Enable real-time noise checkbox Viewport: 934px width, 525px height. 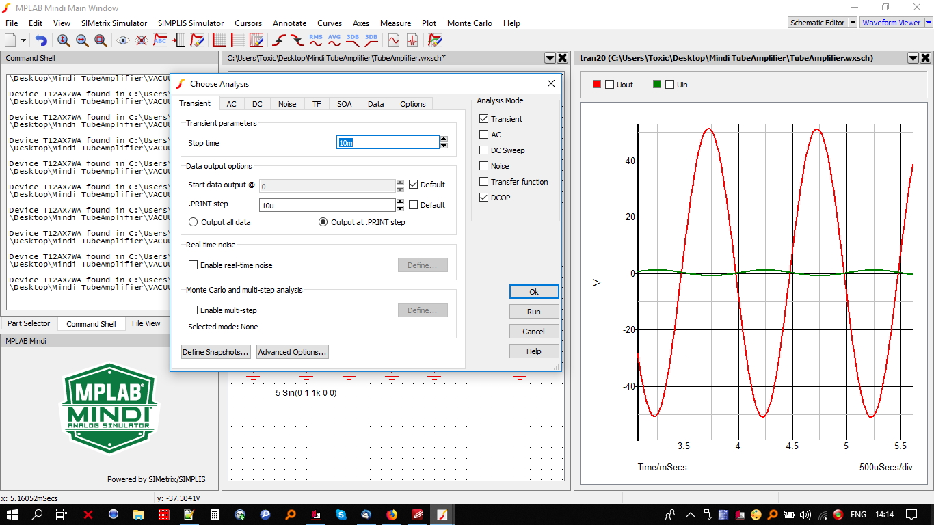193,265
